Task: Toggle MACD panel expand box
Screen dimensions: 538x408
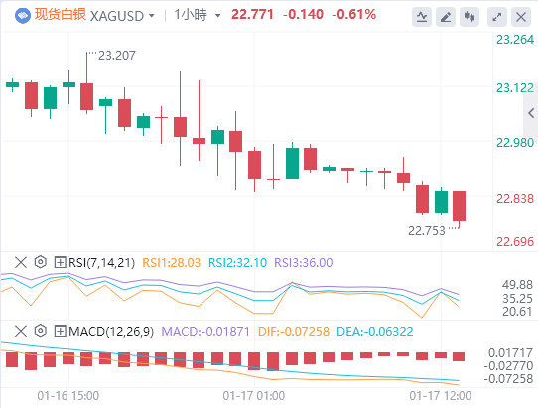Action: coord(60,332)
